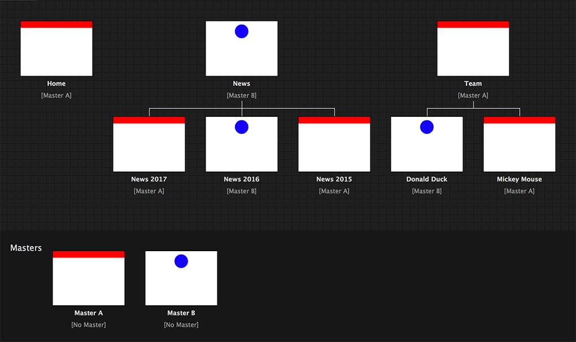The width and height of the screenshot is (576, 342).
Task: Click the [Master A] tag under Mickey Mouse
Action: [519, 191]
